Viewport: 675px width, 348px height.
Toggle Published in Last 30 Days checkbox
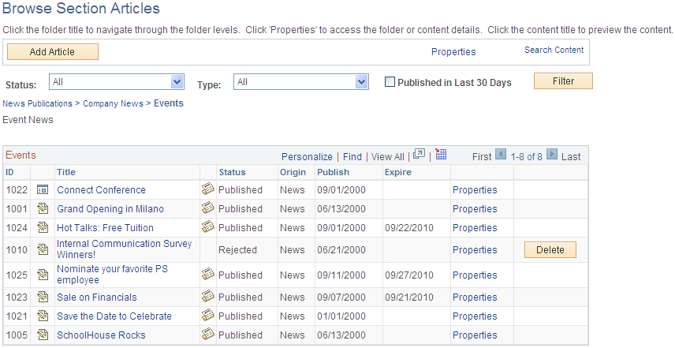(x=390, y=82)
